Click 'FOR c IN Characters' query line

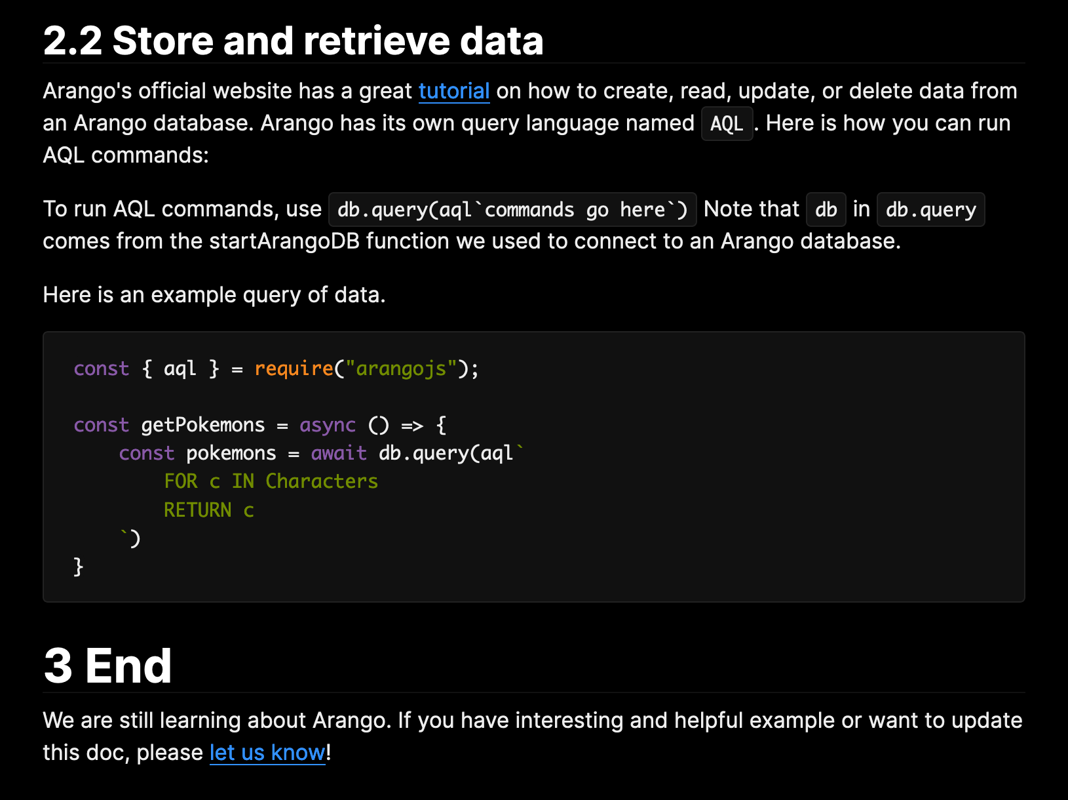(x=271, y=482)
